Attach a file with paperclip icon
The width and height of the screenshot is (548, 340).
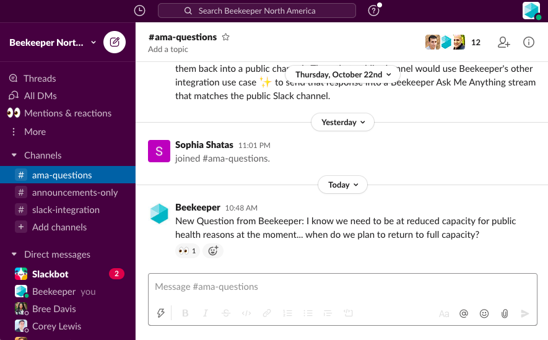tap(505, 313)
